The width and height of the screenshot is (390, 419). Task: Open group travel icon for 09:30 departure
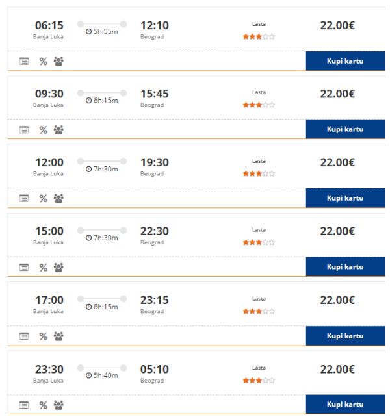coord(58,130)
